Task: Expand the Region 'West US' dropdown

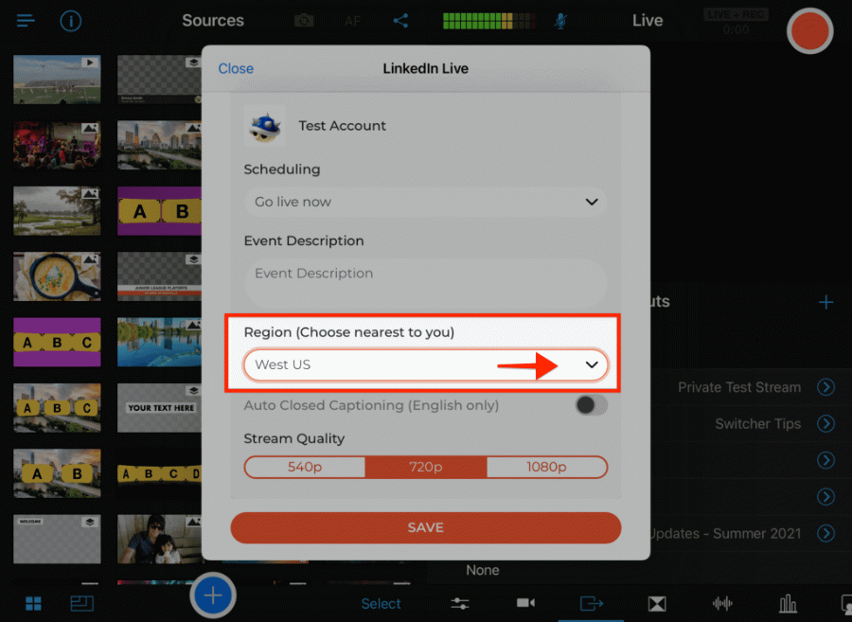Action: 425,364
